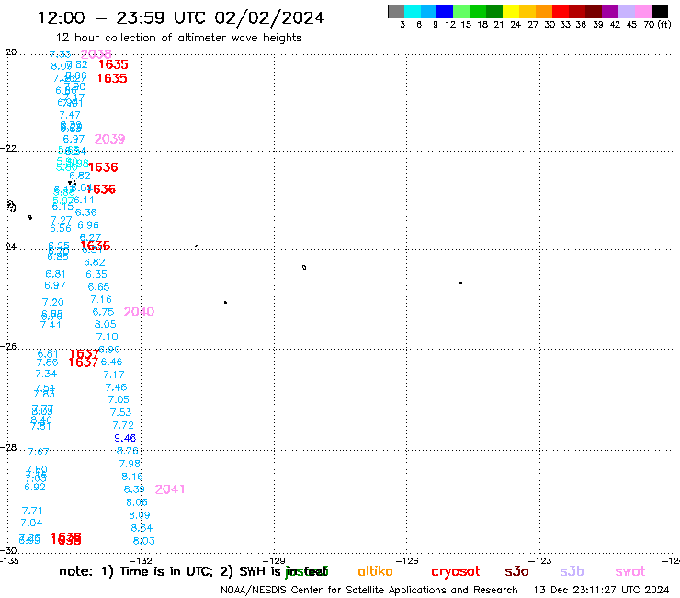This screenshot has height=598, width=680.
Task: Click the title '12:00 – 23:59 UTC 02/02/2024'
Action: coord(181,17)
